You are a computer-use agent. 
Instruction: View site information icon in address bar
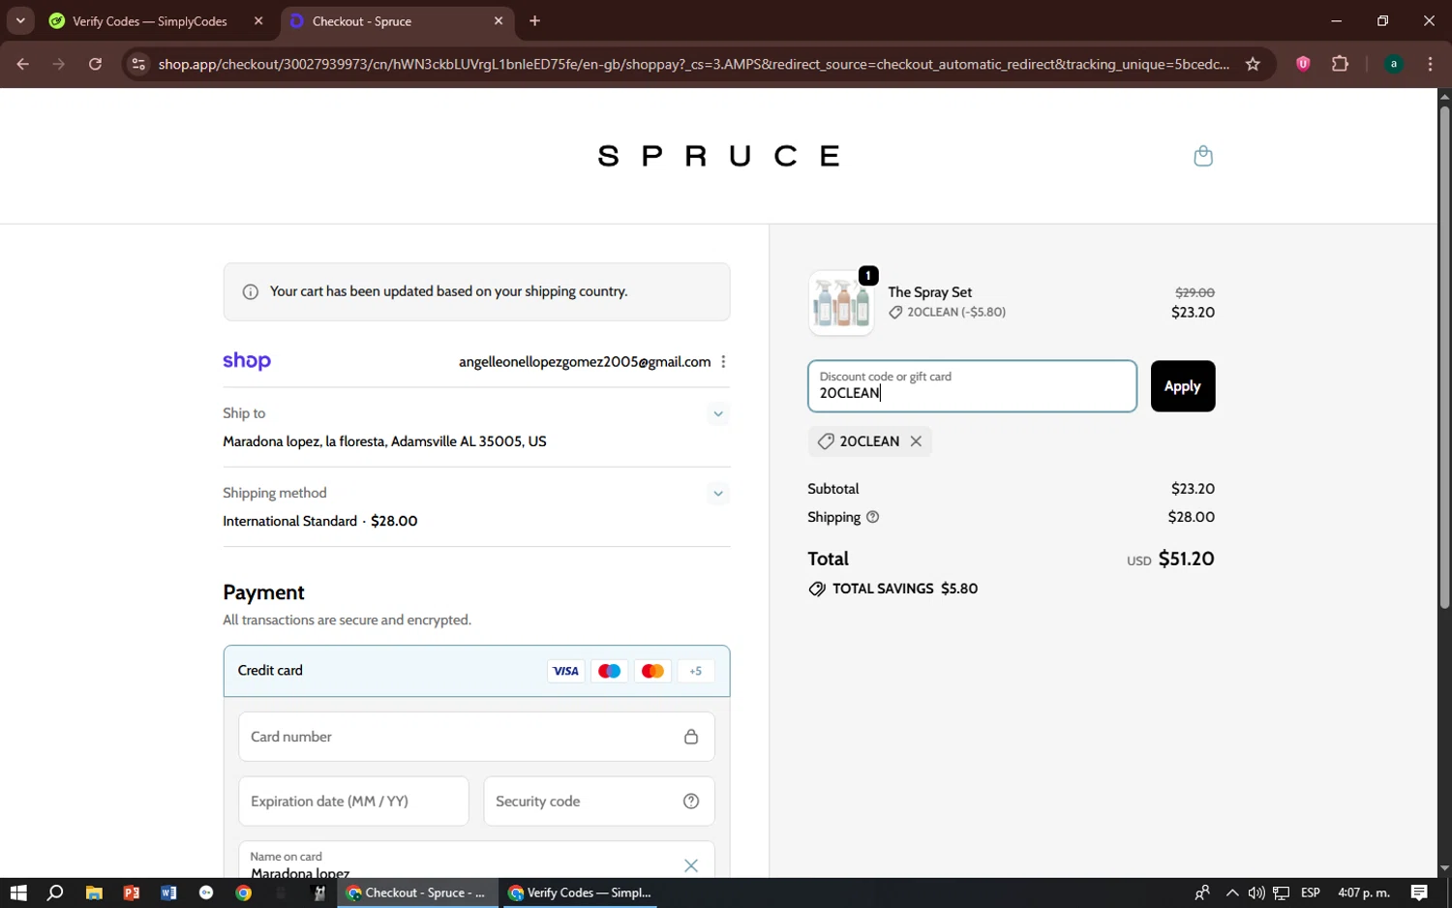pos(138,64)
